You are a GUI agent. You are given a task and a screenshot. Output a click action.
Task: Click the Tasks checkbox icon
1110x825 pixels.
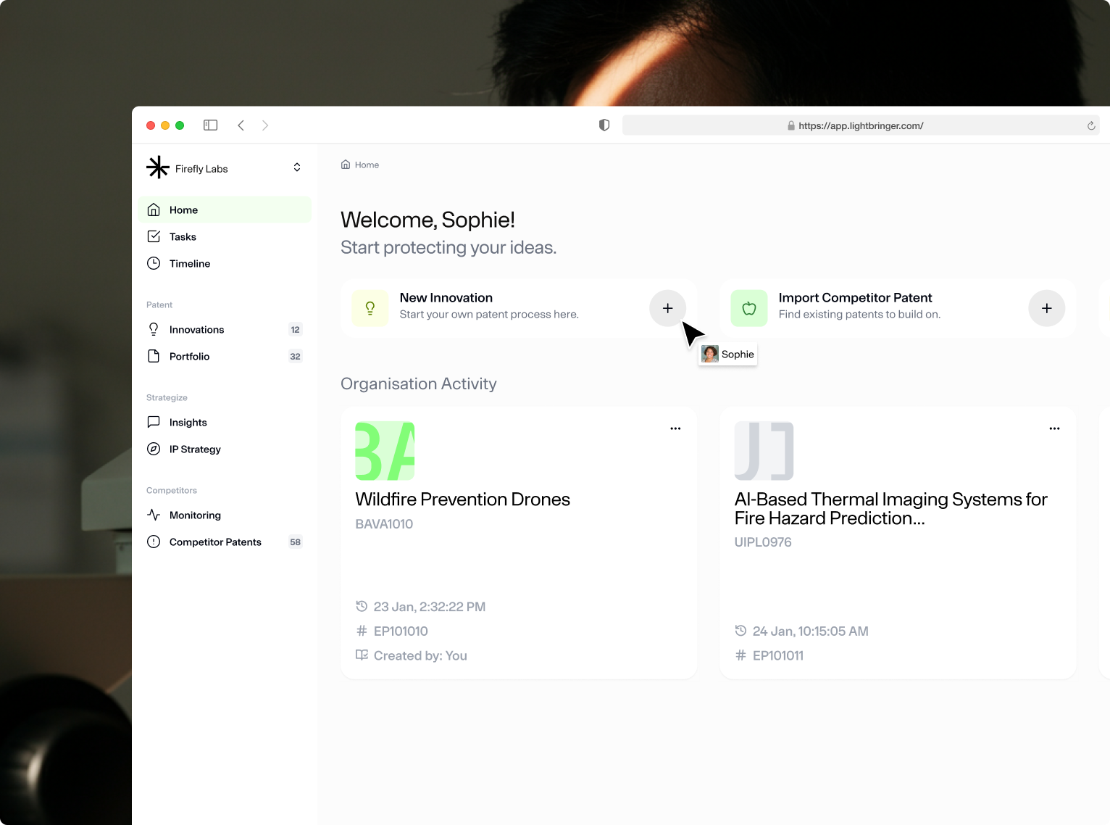point(154,236)
